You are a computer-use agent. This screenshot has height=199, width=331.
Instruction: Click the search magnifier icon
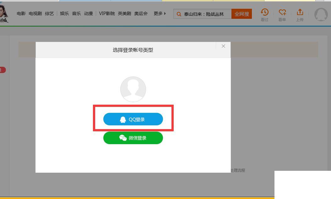179,14
